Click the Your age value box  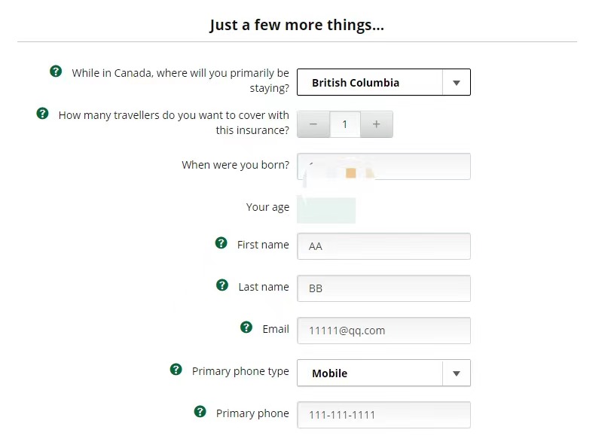pyautogui.click(x=326, y=210)
